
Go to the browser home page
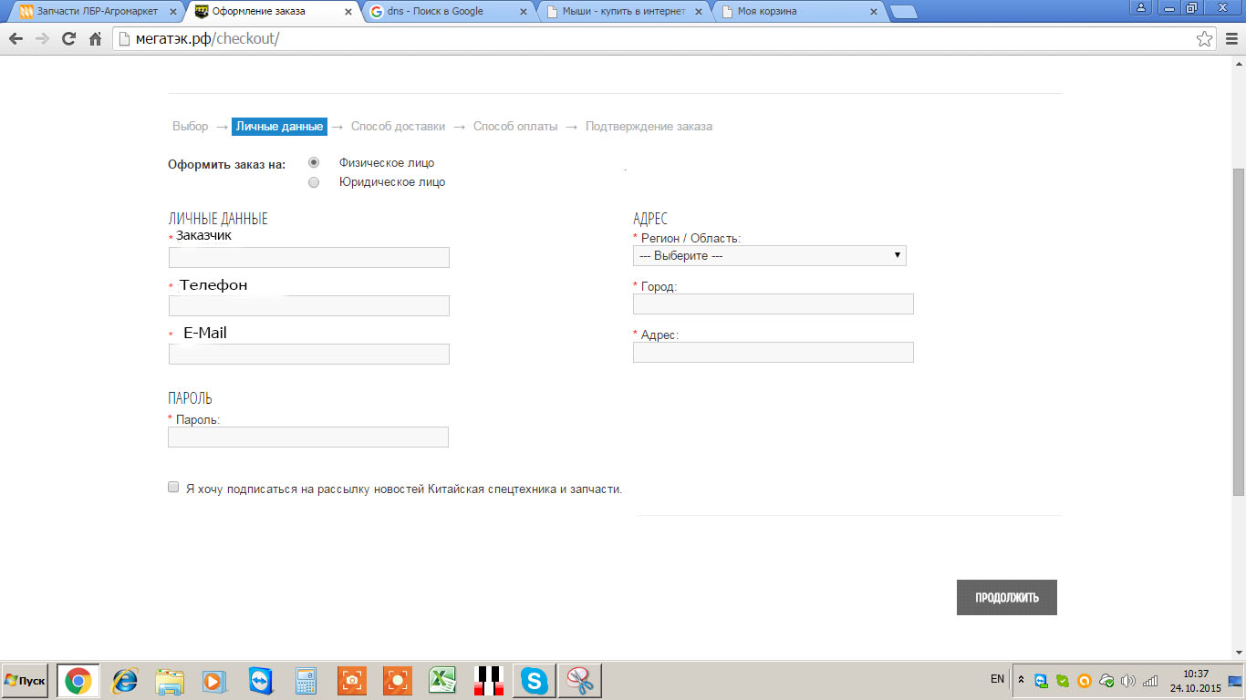pyautogui.click(x=95, y=39)
